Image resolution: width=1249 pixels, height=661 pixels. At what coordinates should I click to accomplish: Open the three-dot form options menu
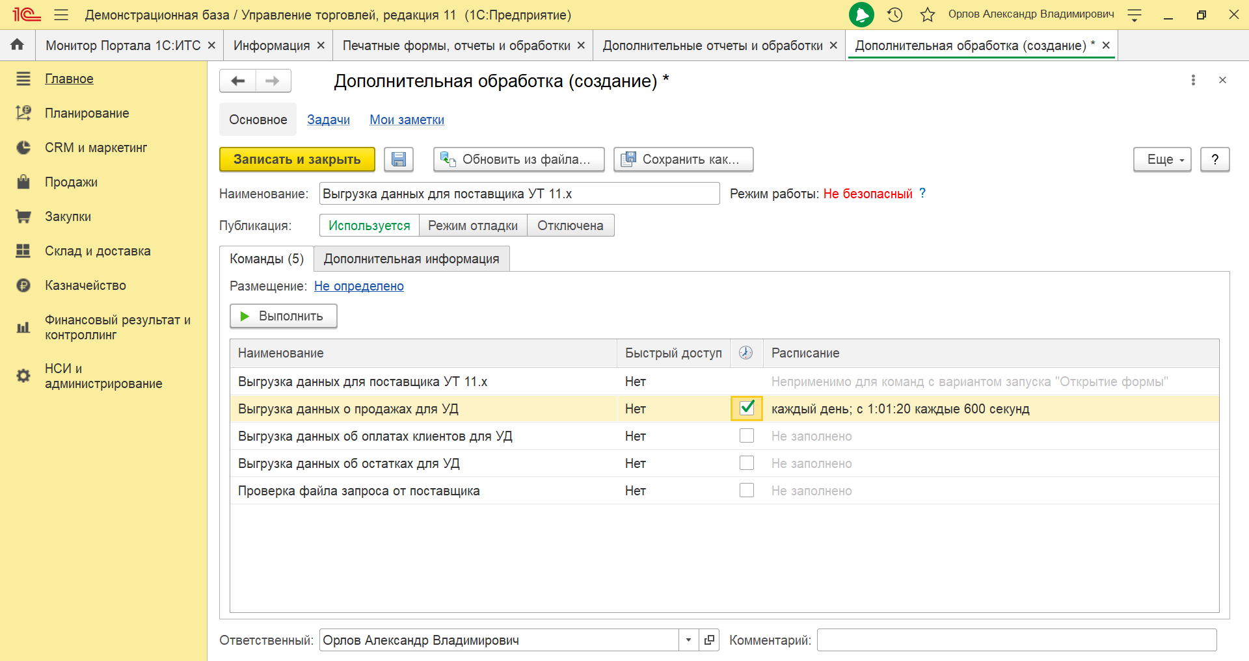click(x=1192, y=80)
